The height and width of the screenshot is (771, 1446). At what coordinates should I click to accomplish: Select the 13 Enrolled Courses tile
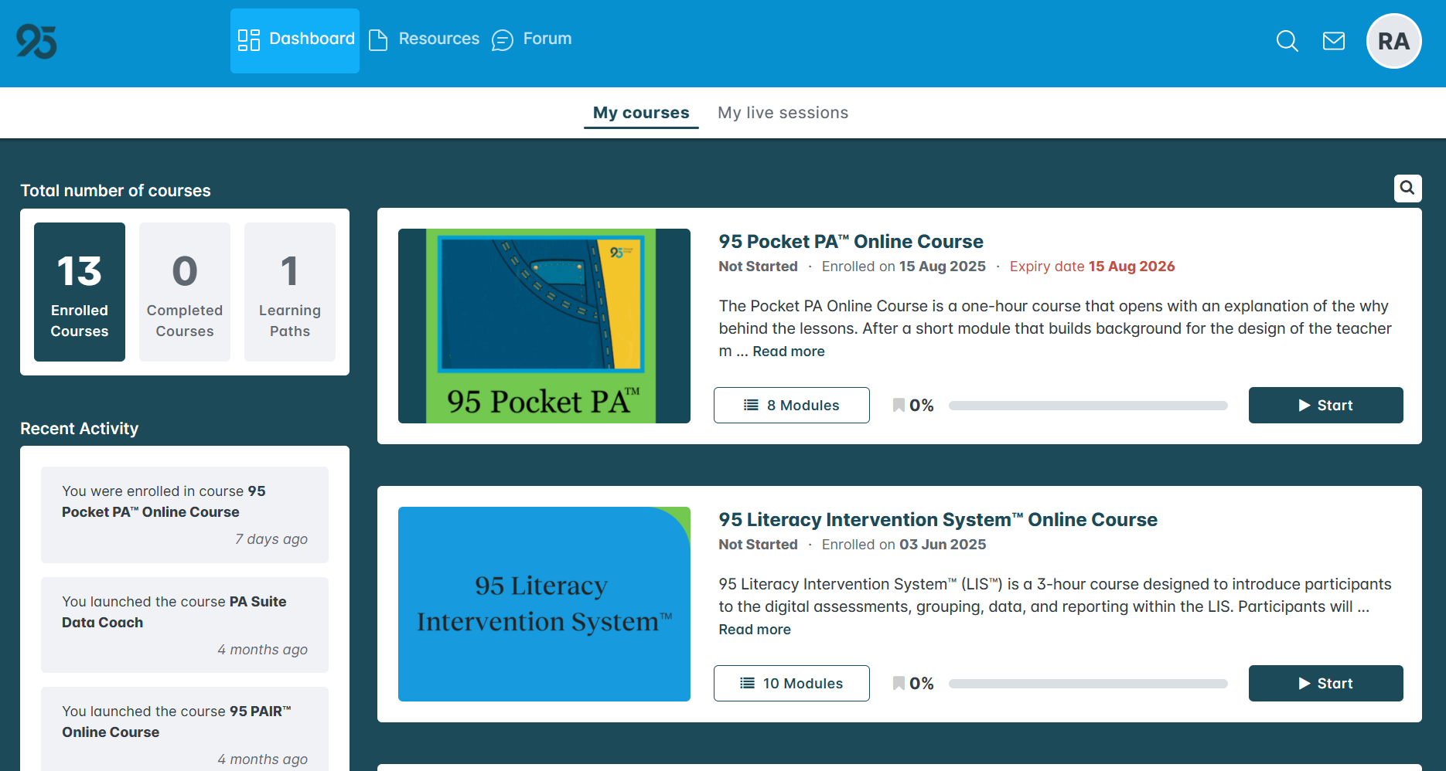point(80,292)
